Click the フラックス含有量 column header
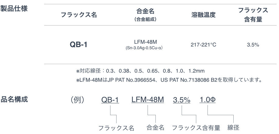 253,15
